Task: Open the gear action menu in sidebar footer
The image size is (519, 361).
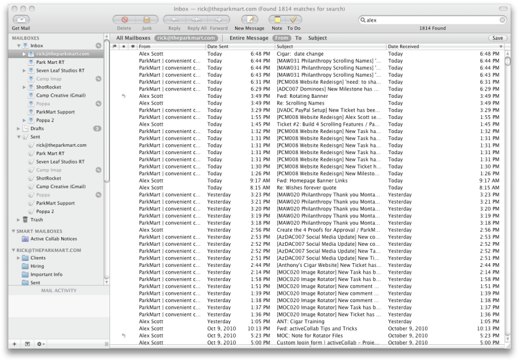Action: pyautogui.click(x=40, y=344)
